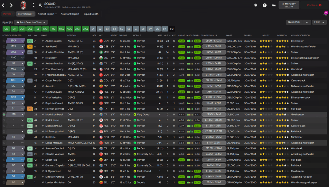
Task: Toggle selection checkbox for Oscar Rendón
Action: point(4,80)
